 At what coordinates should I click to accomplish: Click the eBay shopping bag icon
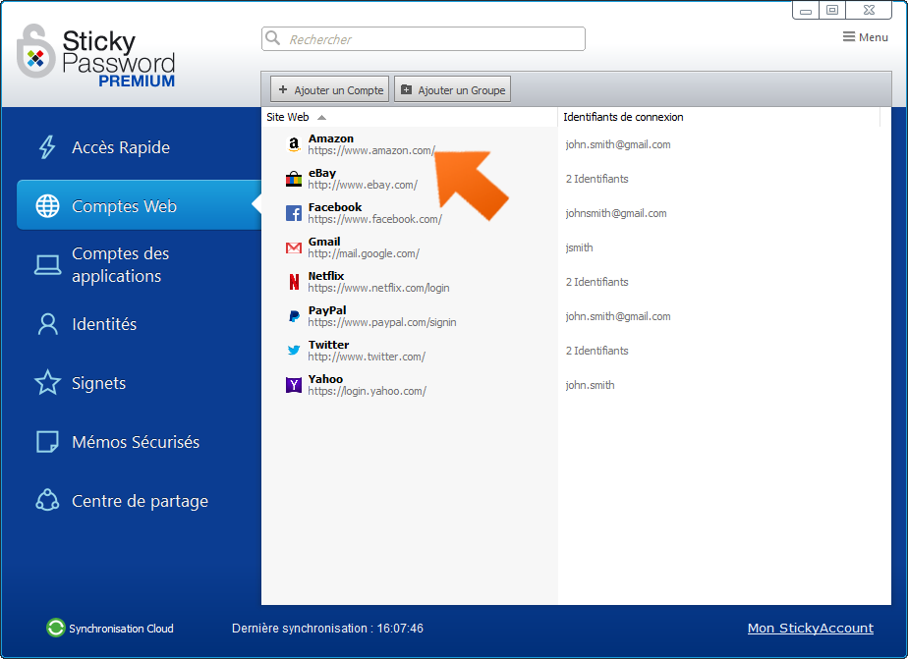294,180
